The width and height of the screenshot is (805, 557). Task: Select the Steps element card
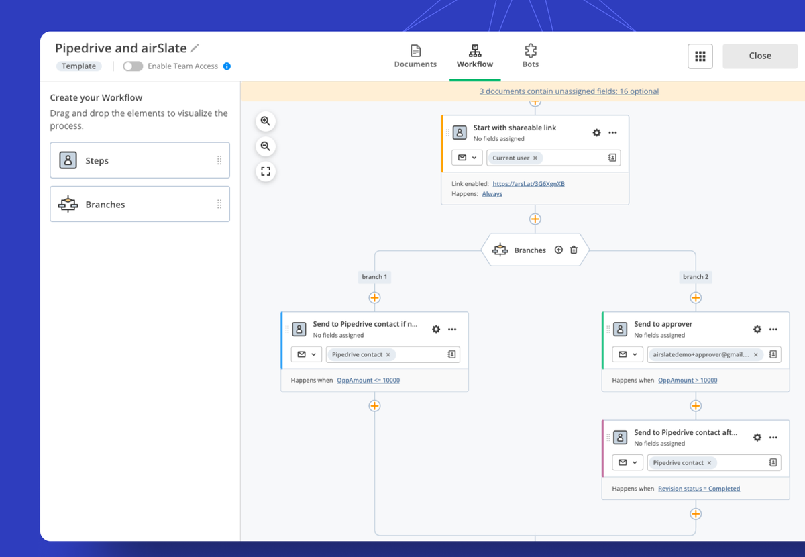click(140, 160)
